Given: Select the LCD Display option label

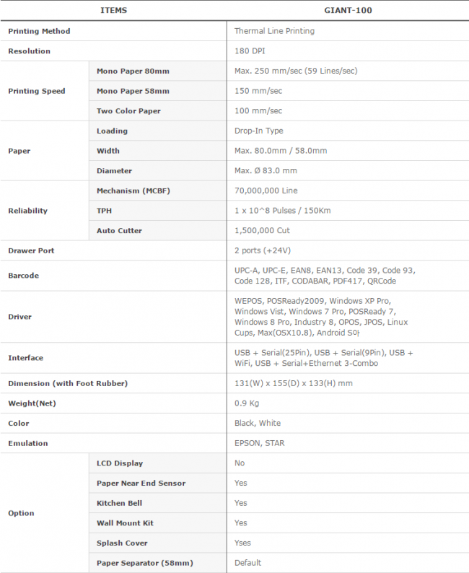Looking at the screenshot, I should click(120, 463).
